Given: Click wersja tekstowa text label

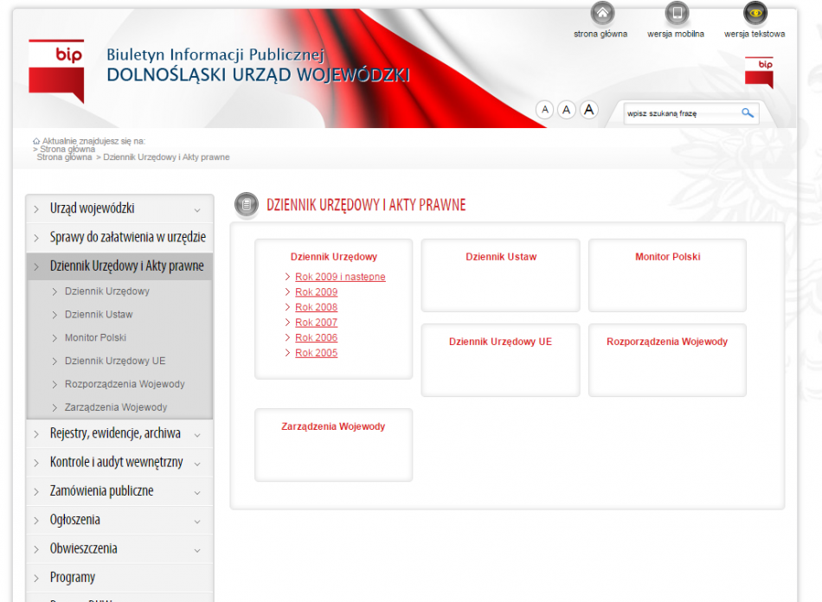Looking at the screenshot, I should [x=755, y=34].
